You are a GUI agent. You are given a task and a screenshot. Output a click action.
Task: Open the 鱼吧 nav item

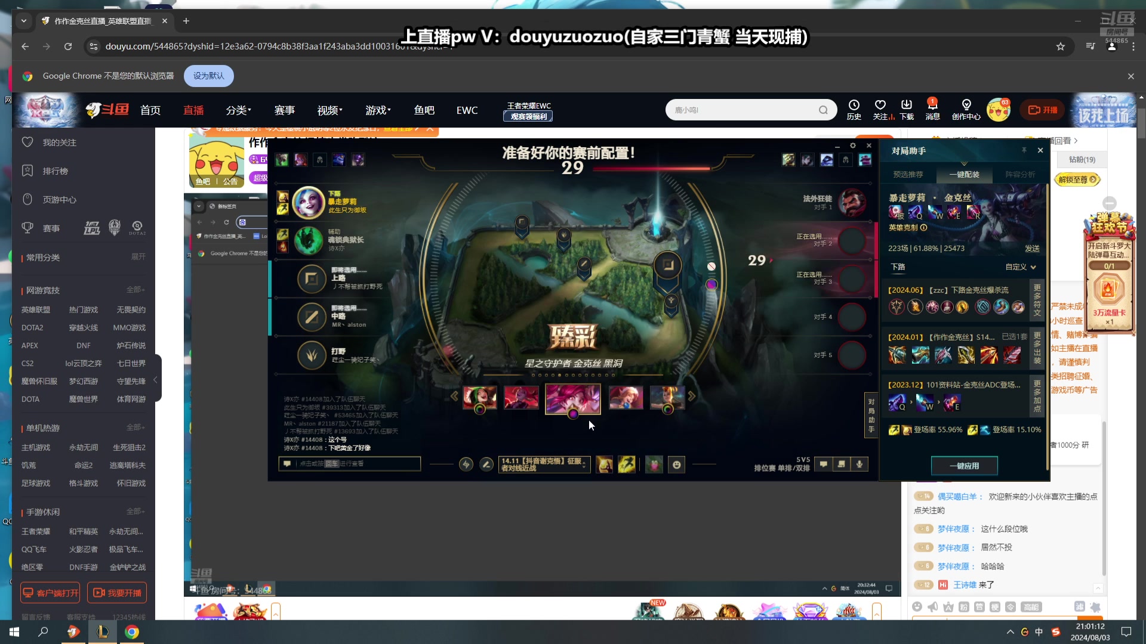tap(424, 110)
